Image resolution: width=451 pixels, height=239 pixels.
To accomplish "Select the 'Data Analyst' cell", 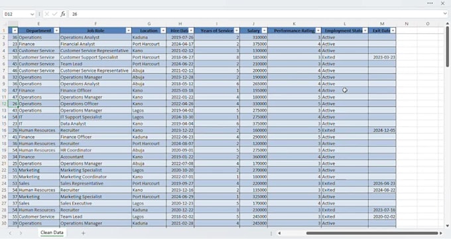I will click(x=96, y=123).
